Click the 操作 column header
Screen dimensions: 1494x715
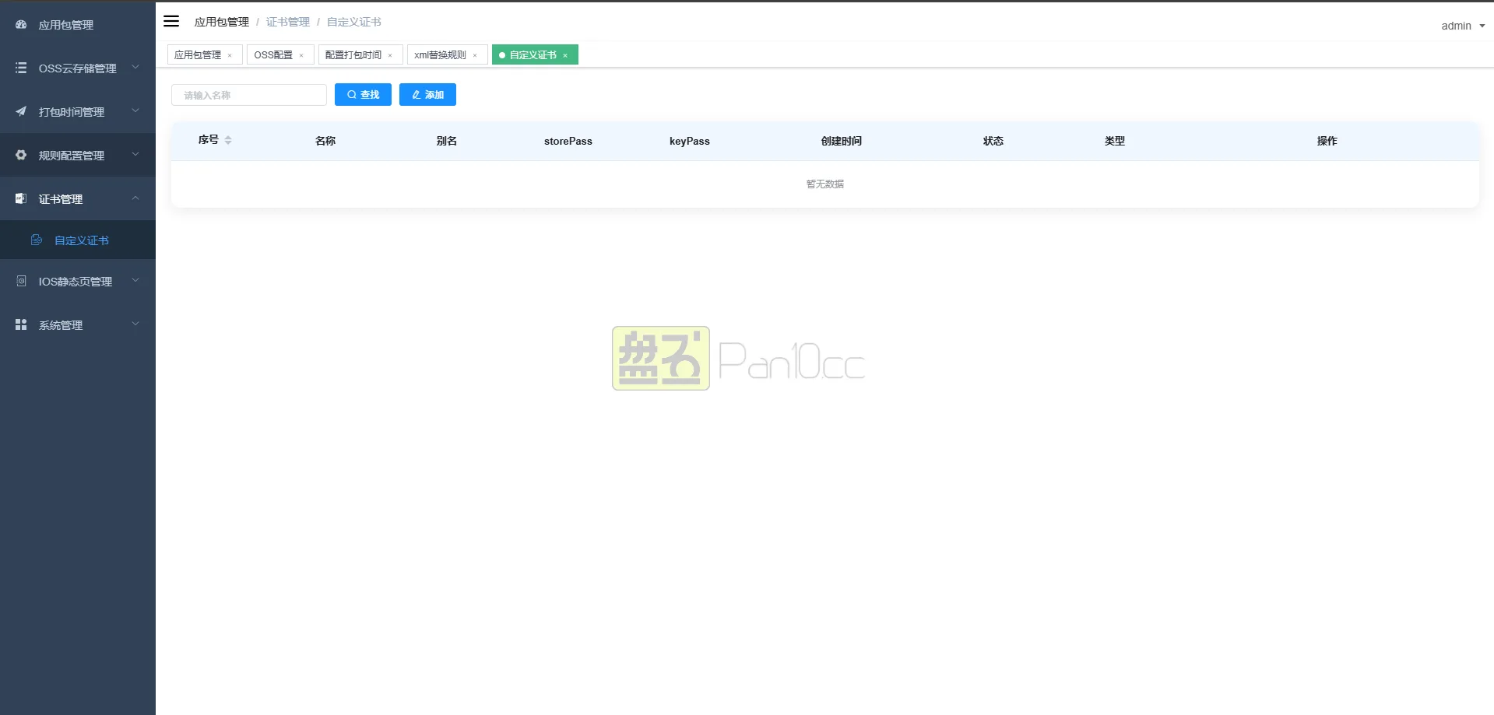1327,141
